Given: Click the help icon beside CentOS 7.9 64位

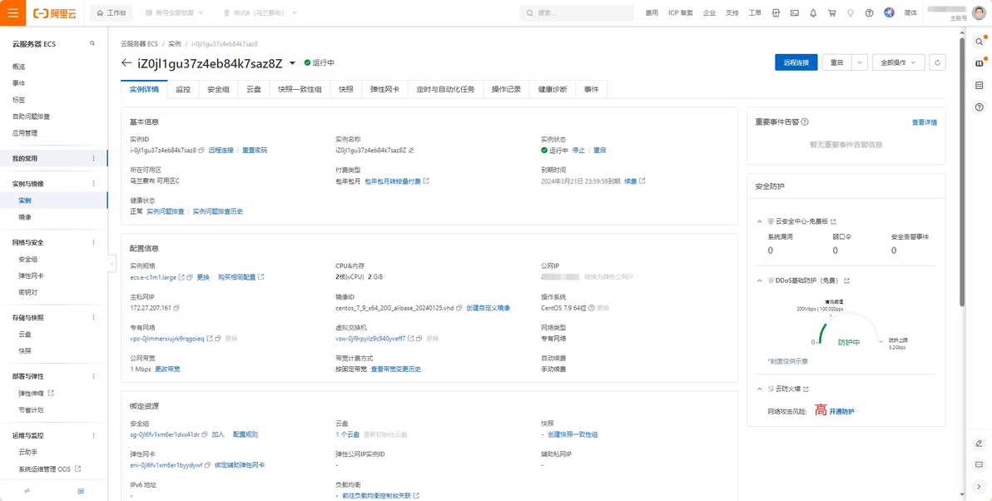Looking at the screenshot, I should click(x=592, y=308).
